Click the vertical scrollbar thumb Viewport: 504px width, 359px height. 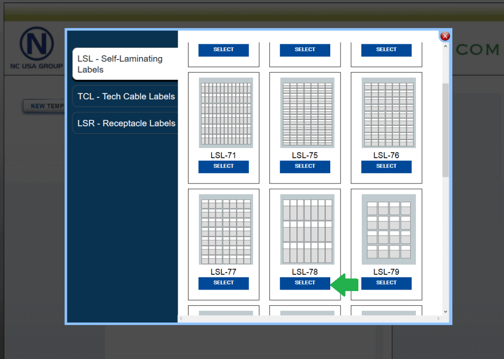tap(445, 130)
